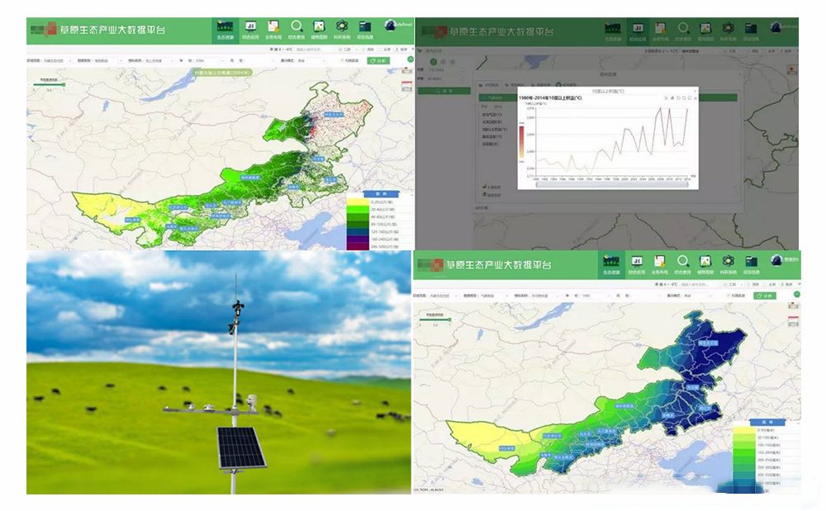Click 科研系统 atom icon in top-left panel

pos(341,30)
